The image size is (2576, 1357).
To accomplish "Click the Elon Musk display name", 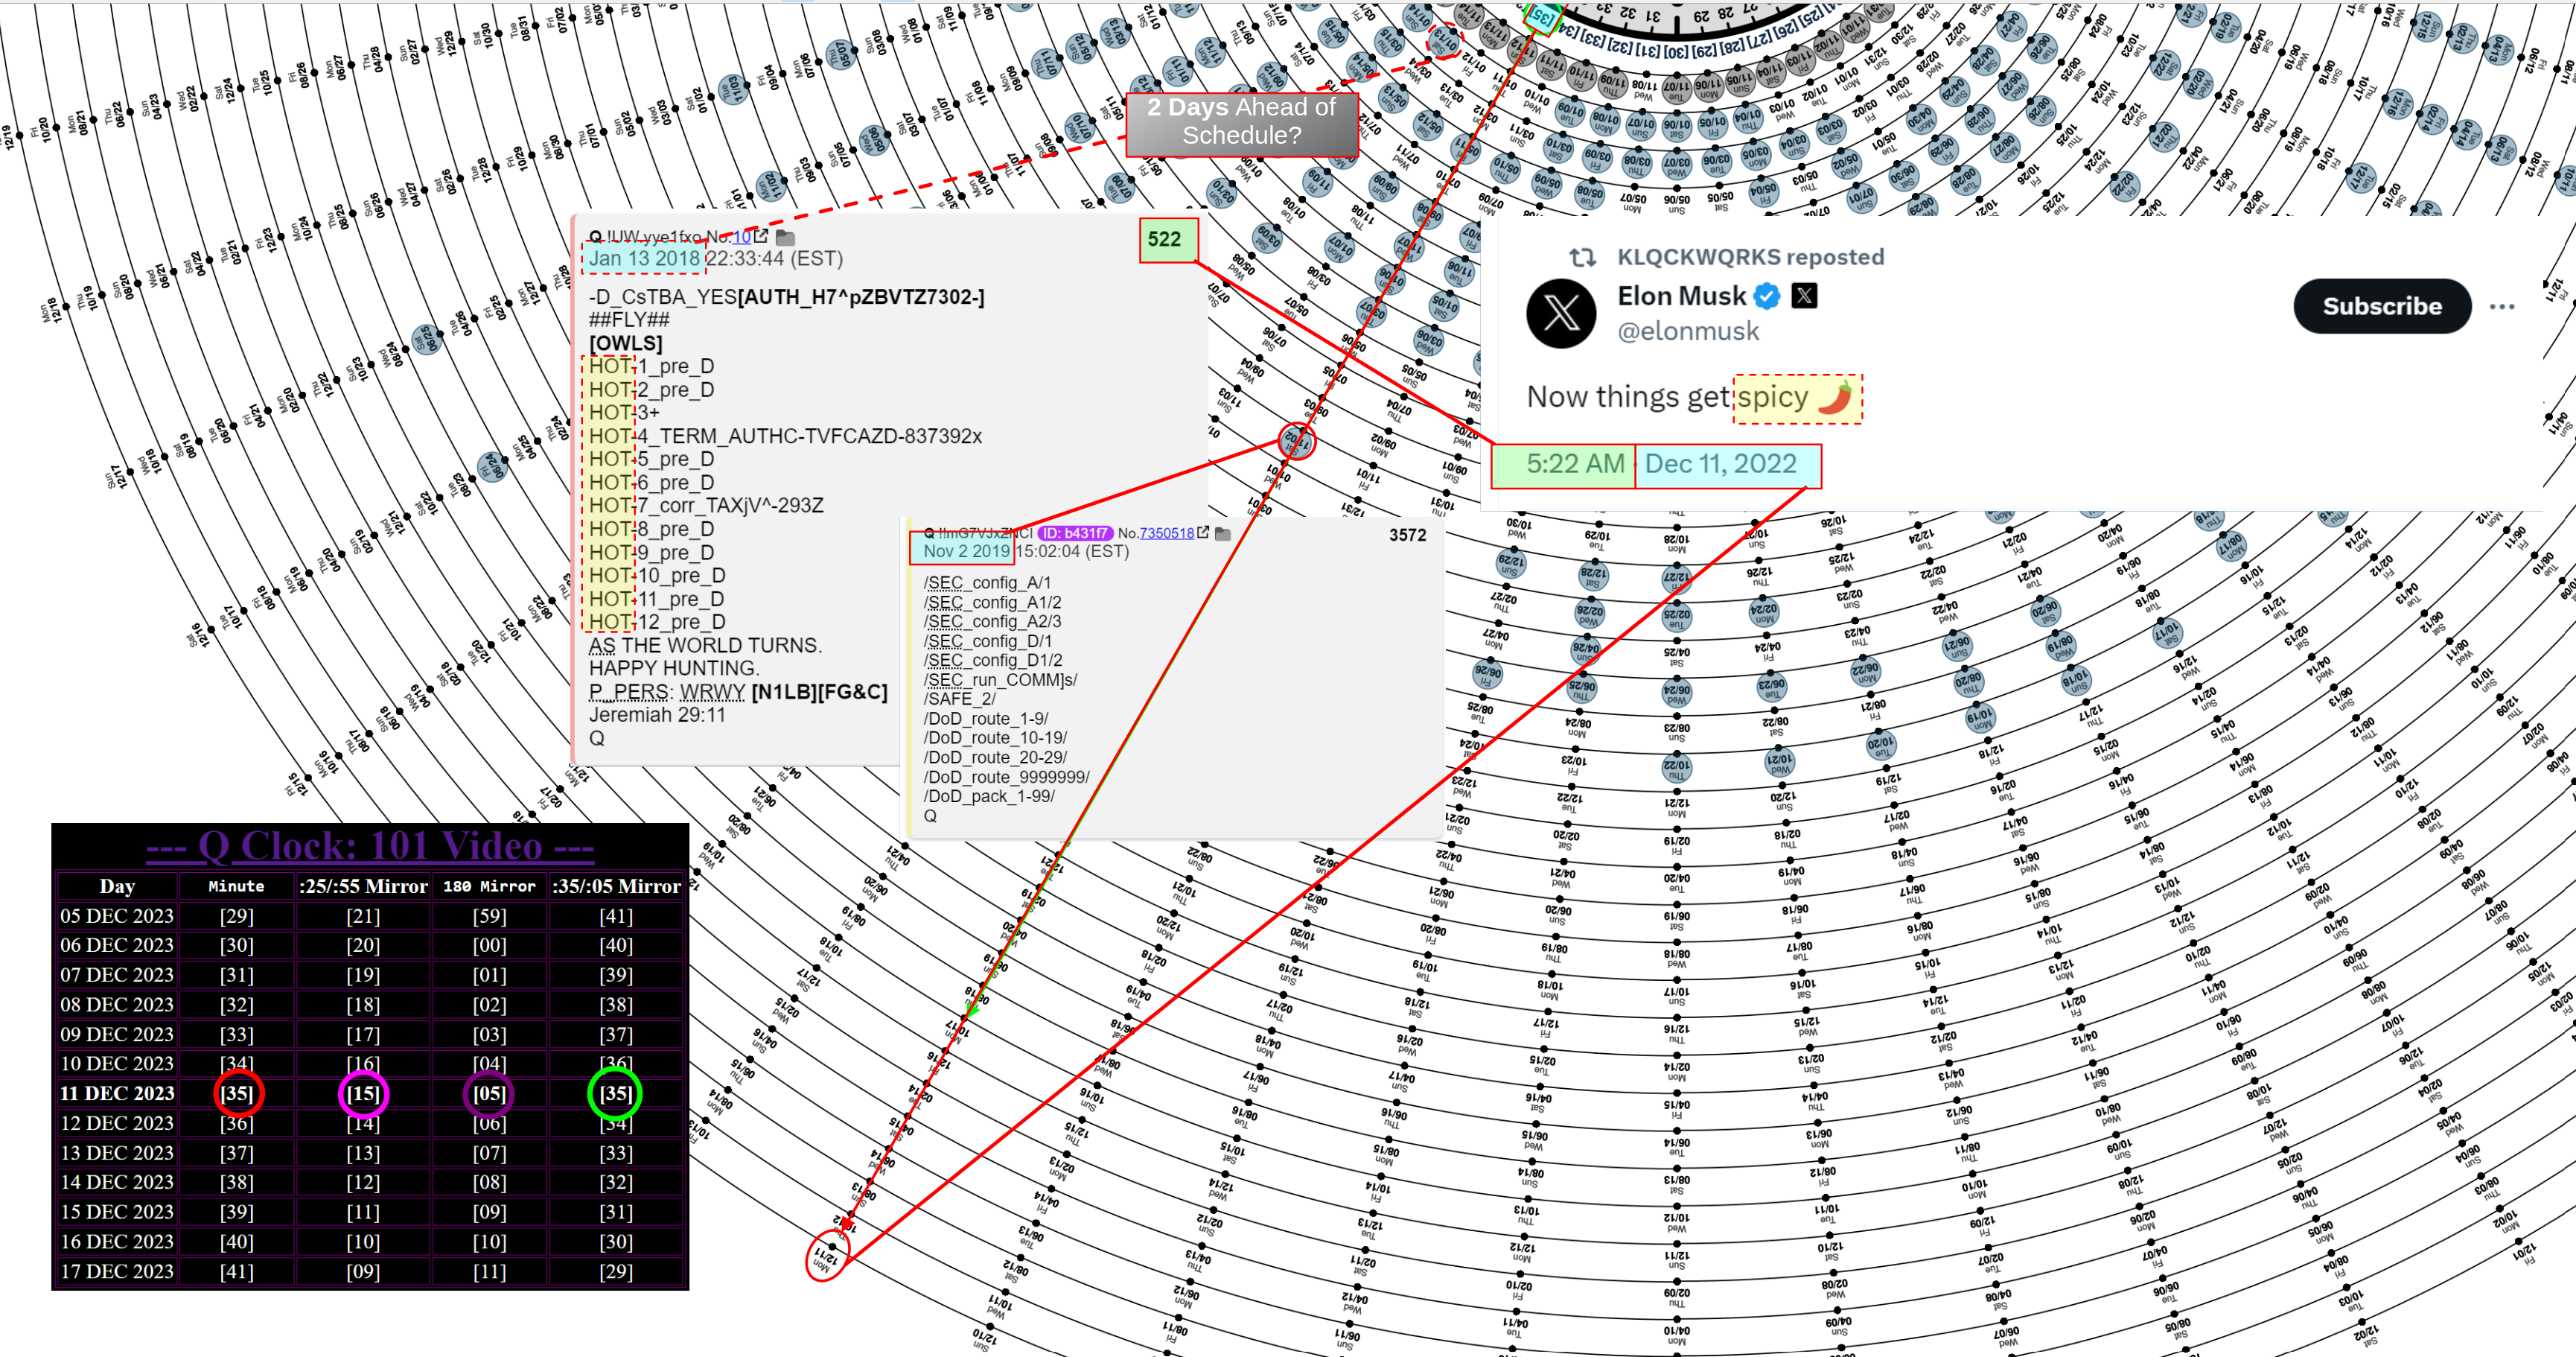I will point(1682,296).
